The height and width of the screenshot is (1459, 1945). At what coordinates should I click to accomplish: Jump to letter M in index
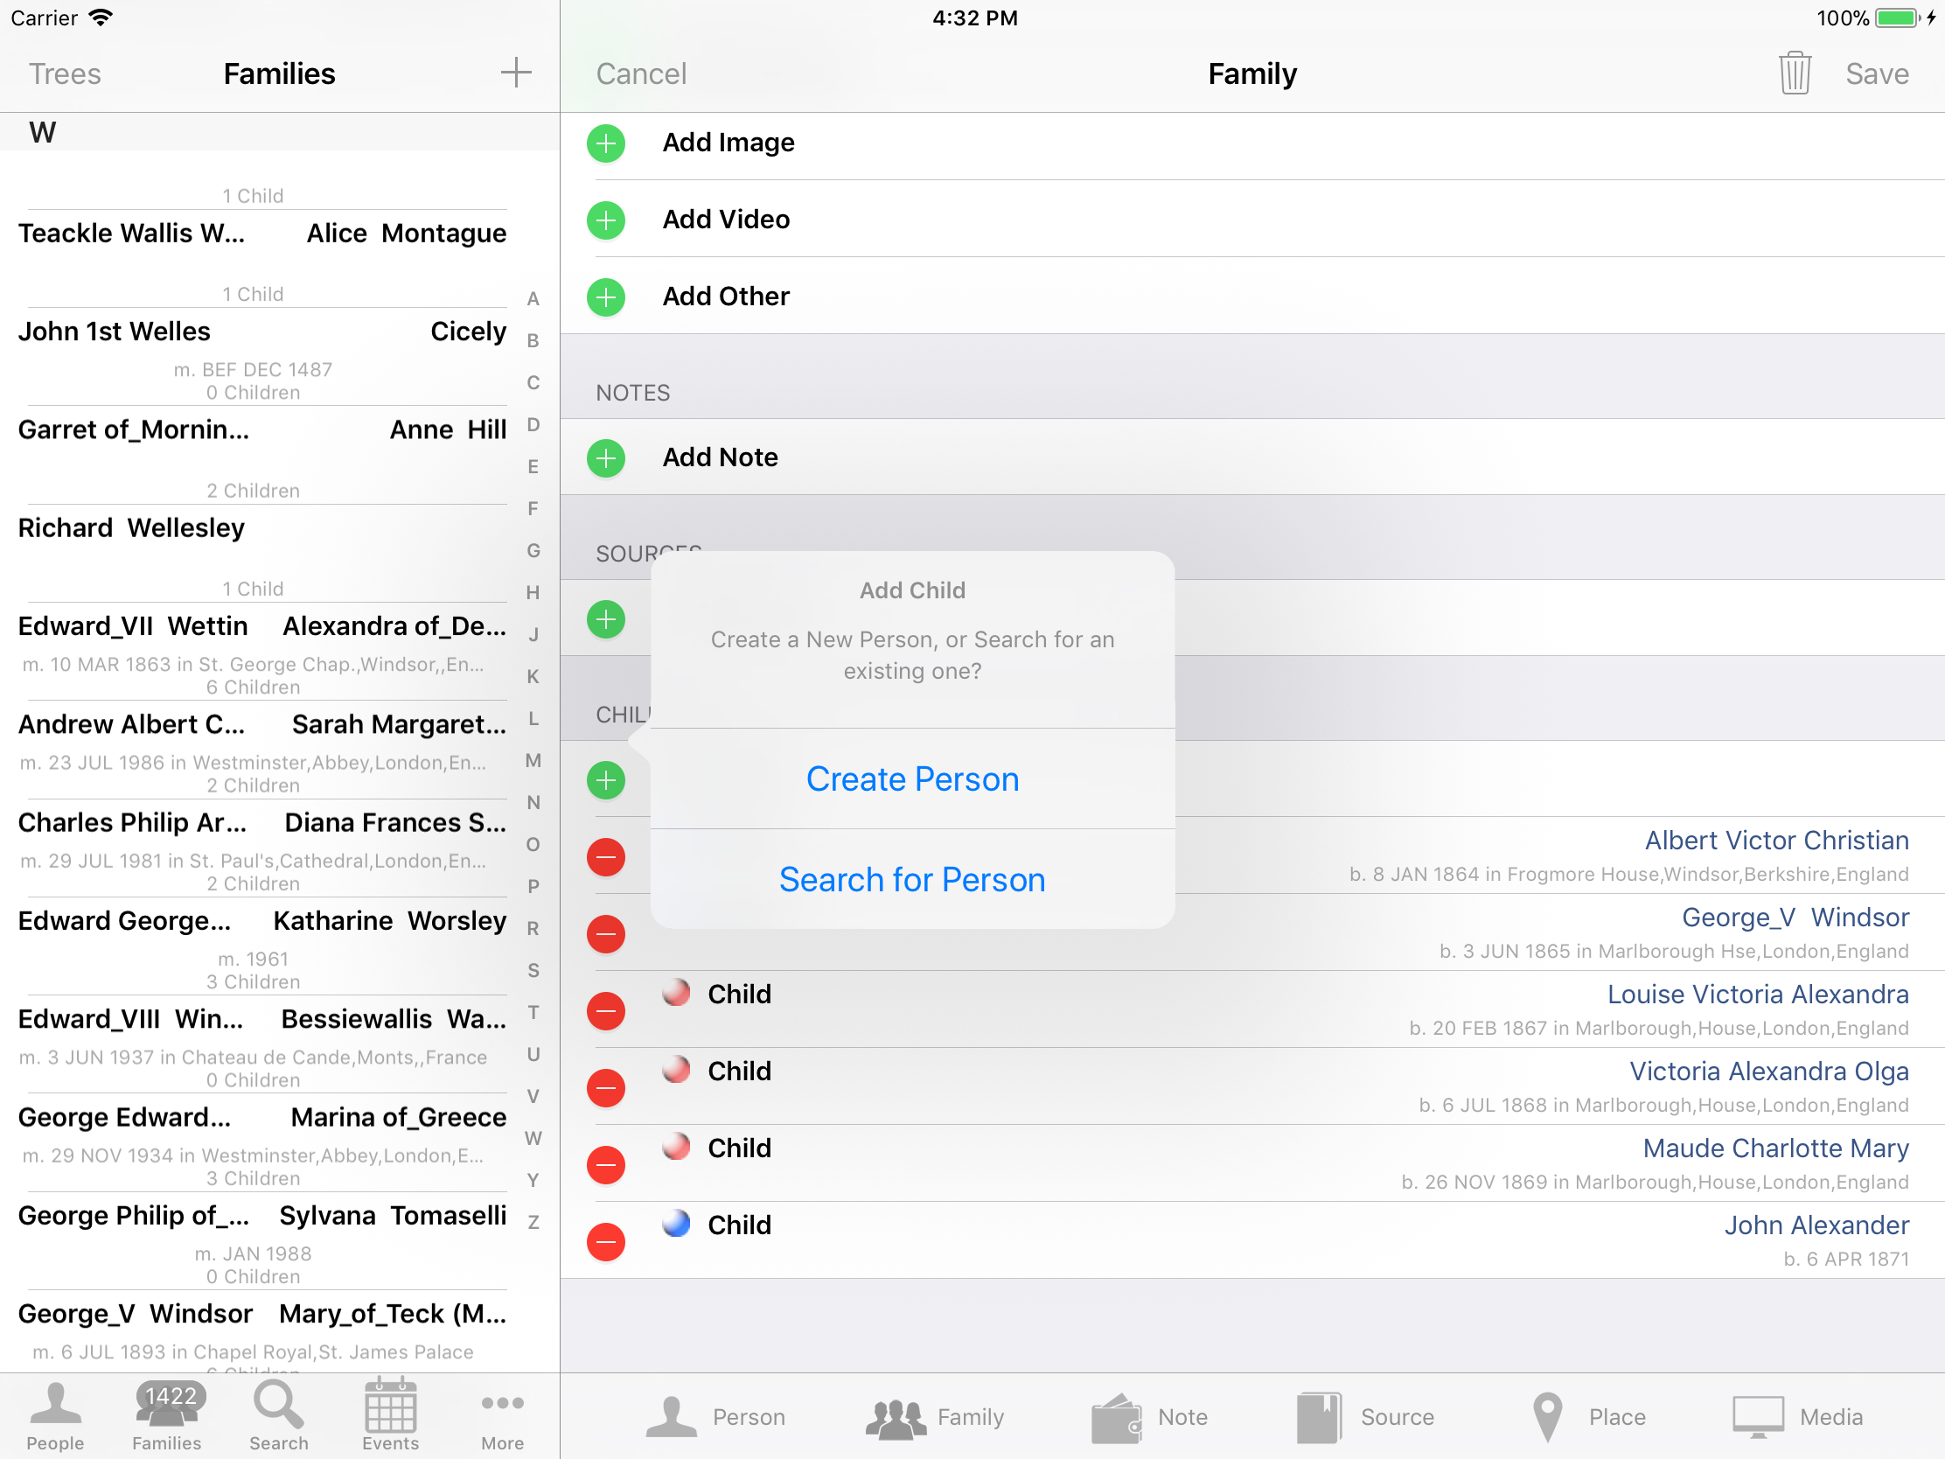[x=533, y=761]
